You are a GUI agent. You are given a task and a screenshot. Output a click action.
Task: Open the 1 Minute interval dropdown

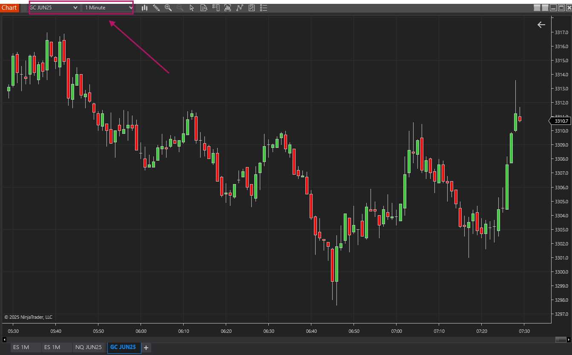coord(109,8)
